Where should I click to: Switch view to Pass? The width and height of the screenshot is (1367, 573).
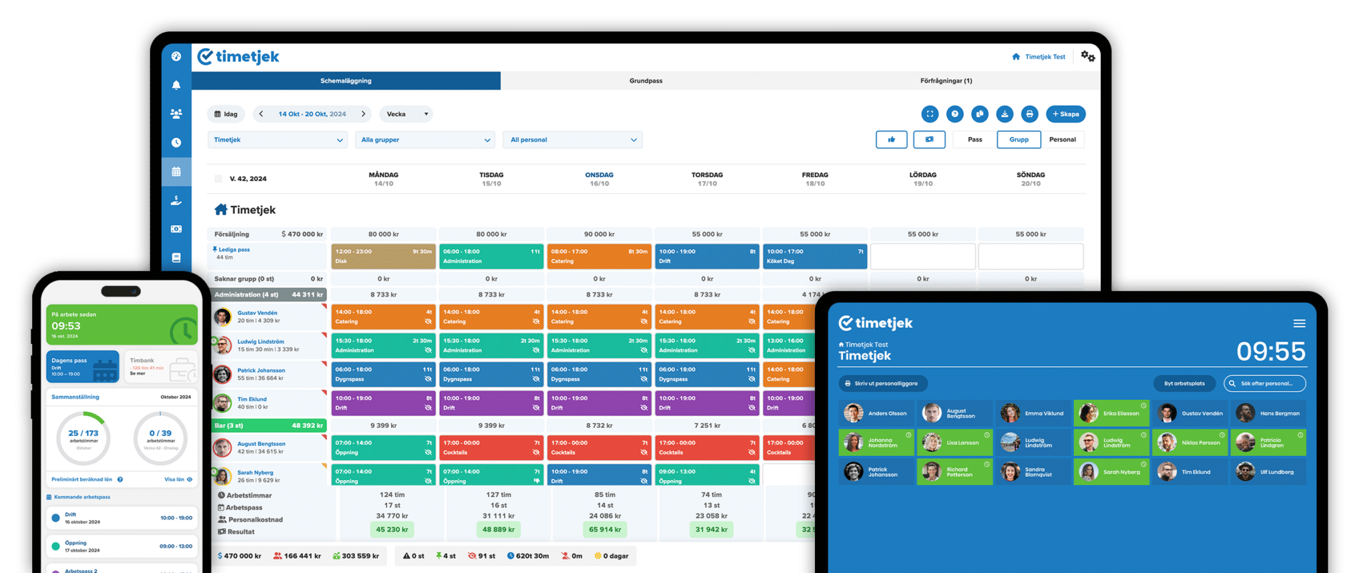975,140
